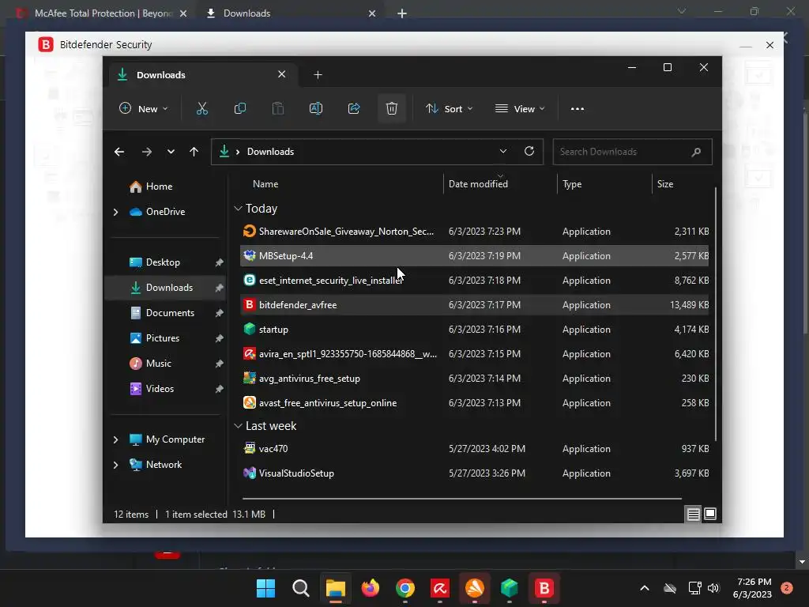Screen dimensions: 809x607
Task: Select avira_en_sptl1 installer file
Action: click(474, 354)
